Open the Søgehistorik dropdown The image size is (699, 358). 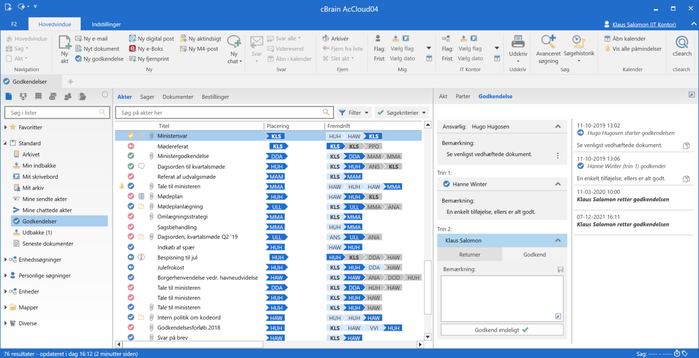coord(579,61)
